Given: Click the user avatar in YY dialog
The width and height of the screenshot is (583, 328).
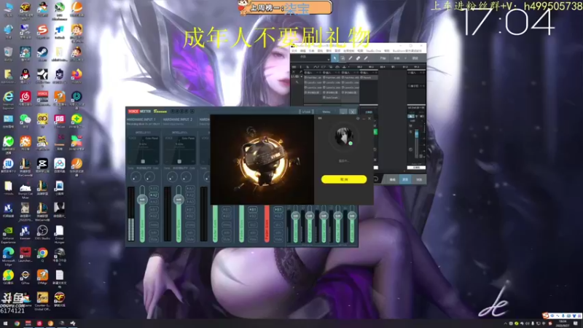Looking at the screenshot, I should [343, 136].
